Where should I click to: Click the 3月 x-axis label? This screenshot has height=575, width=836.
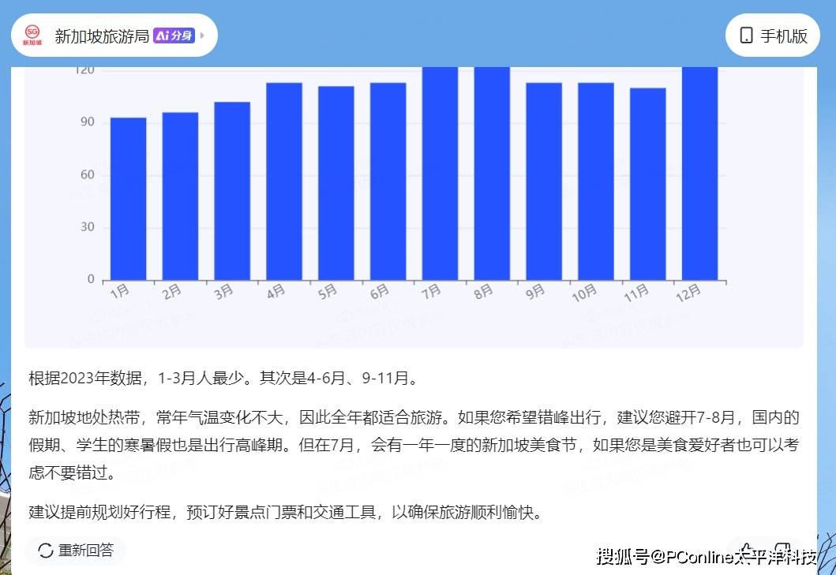(x=224, y=292)
